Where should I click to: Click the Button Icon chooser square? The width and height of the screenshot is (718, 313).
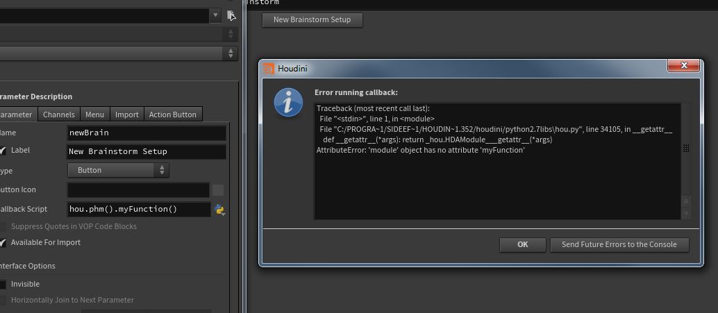pos(219,190)
